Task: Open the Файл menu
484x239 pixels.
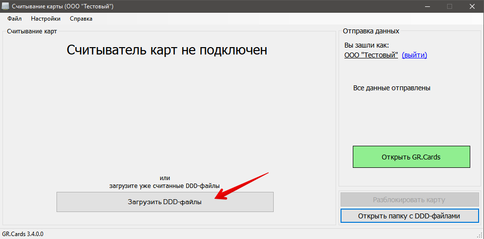Action: (14, 19)
